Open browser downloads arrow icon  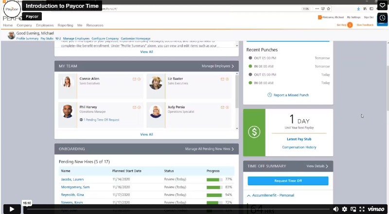358,9
